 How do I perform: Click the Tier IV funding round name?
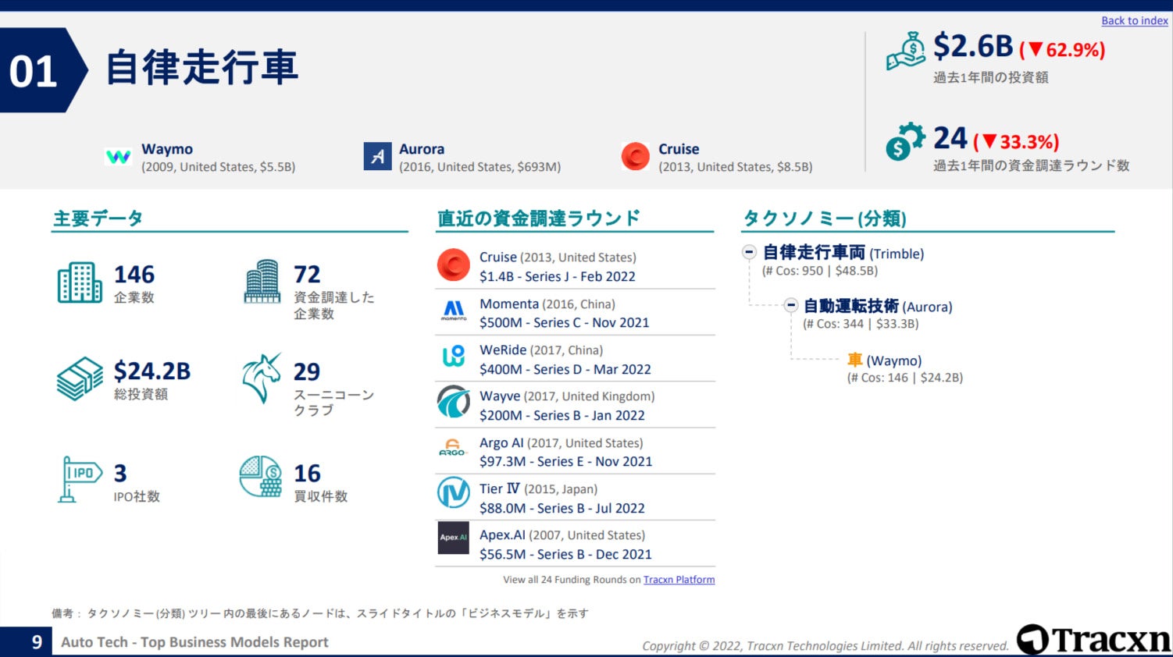tap(500, 488)
